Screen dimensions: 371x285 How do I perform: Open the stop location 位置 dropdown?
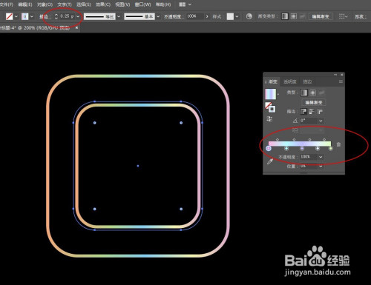coord(321,167)
